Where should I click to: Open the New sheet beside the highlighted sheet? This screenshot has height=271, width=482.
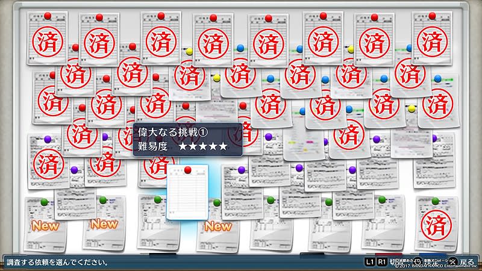pyautogui.click(x=218, y=226)
